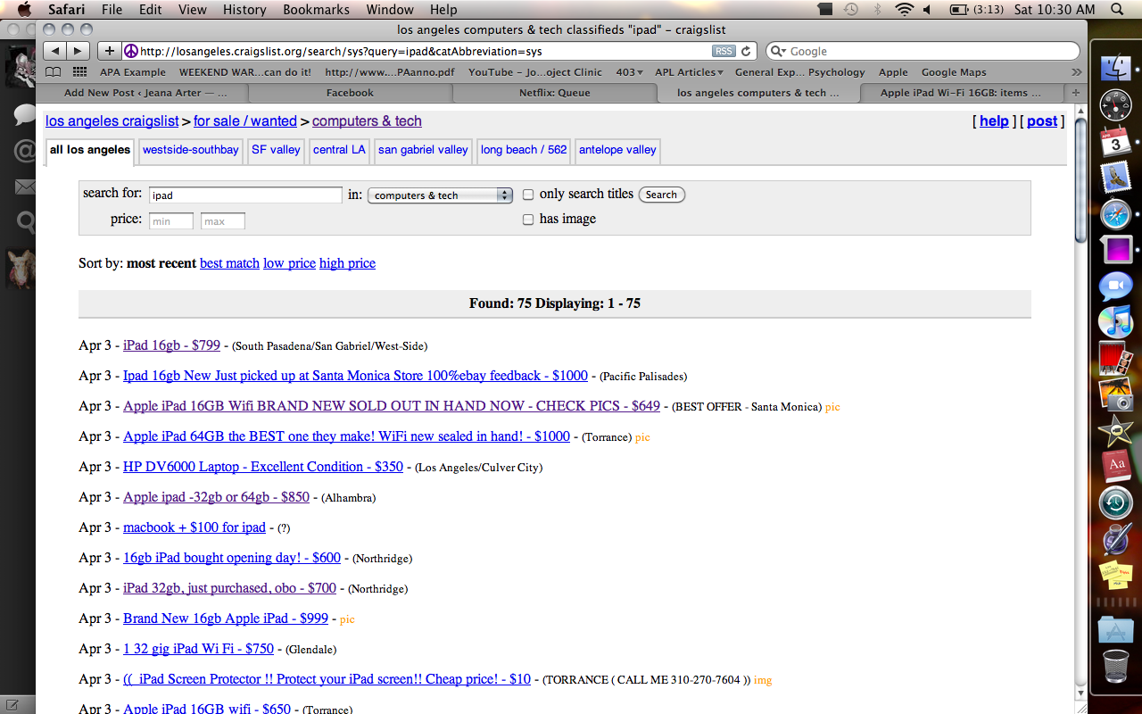Image resolution: width=1142 pixels, height=714 pixels.
Task: Tick the 'has image' checkbox
Action: (528, 220)
